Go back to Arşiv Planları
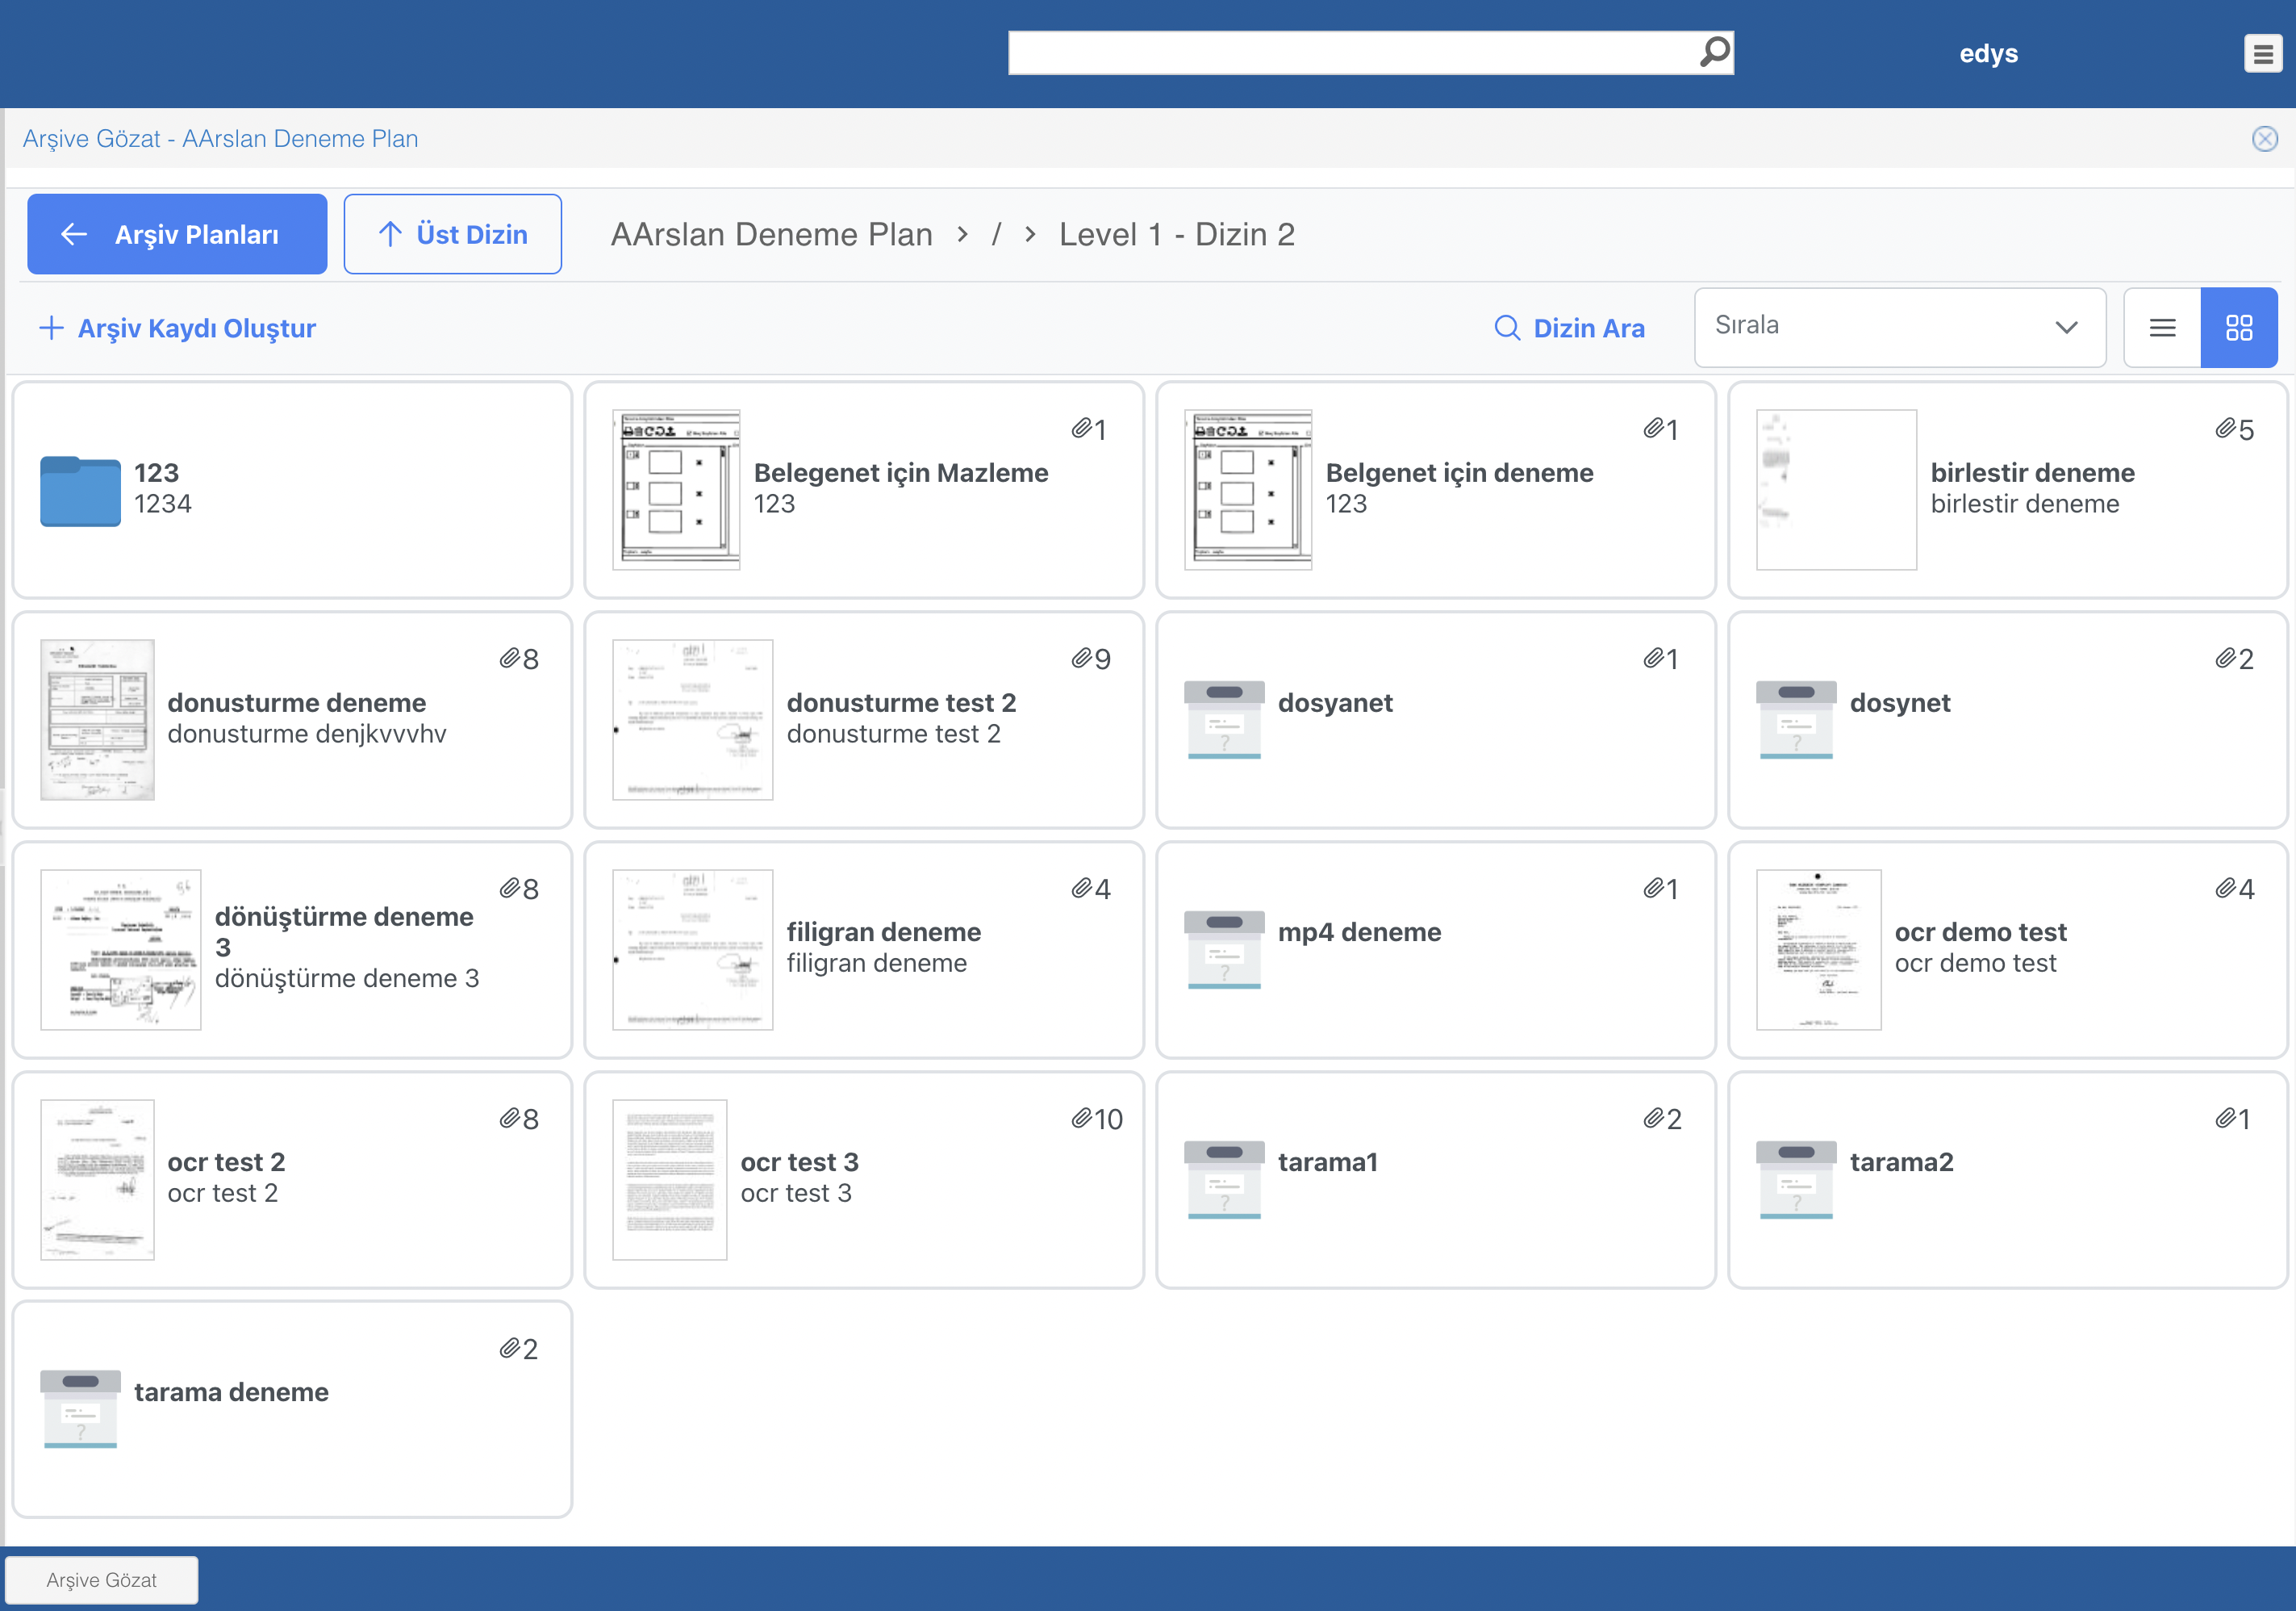The height and width of the screenshot is (1611, 2296). pyautogui.click(x=177, y=234)
